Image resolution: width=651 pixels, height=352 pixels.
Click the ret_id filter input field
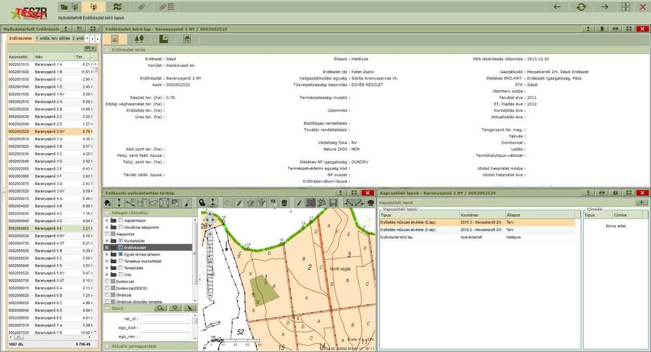[x=165, y=319]
